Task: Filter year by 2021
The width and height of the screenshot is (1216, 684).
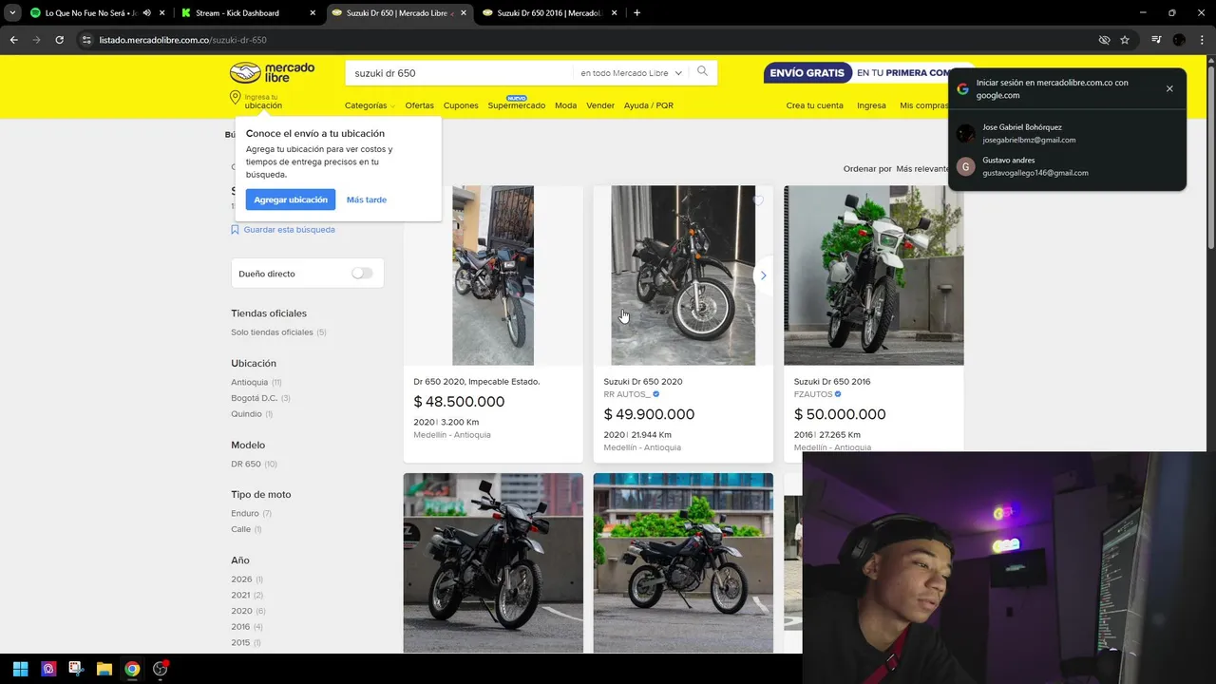Action: [247, 596]
